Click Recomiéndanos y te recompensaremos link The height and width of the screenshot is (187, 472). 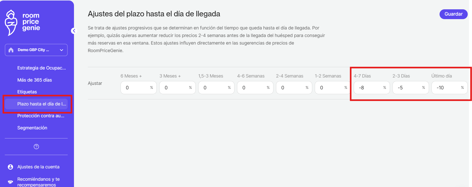tap(38, 182)
